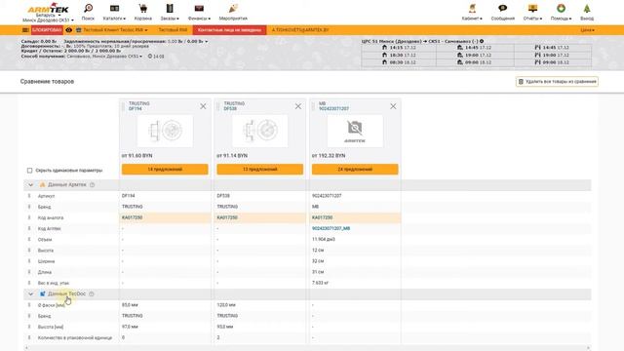Open the DF194 product thumbnail

165,131
